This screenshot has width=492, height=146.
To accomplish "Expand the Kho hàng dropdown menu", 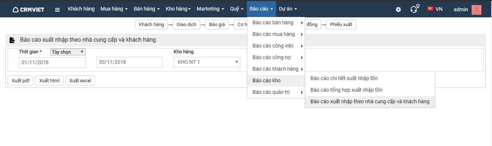I will 178,9.
